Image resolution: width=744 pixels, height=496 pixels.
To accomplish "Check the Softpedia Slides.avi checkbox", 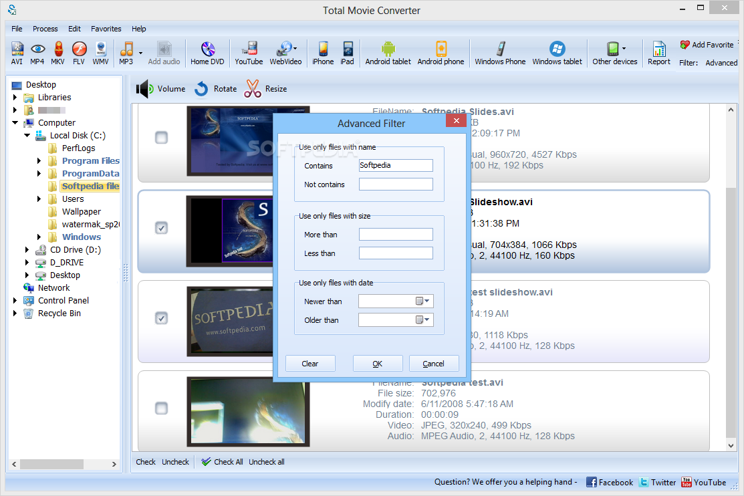I will click(161, 138).
